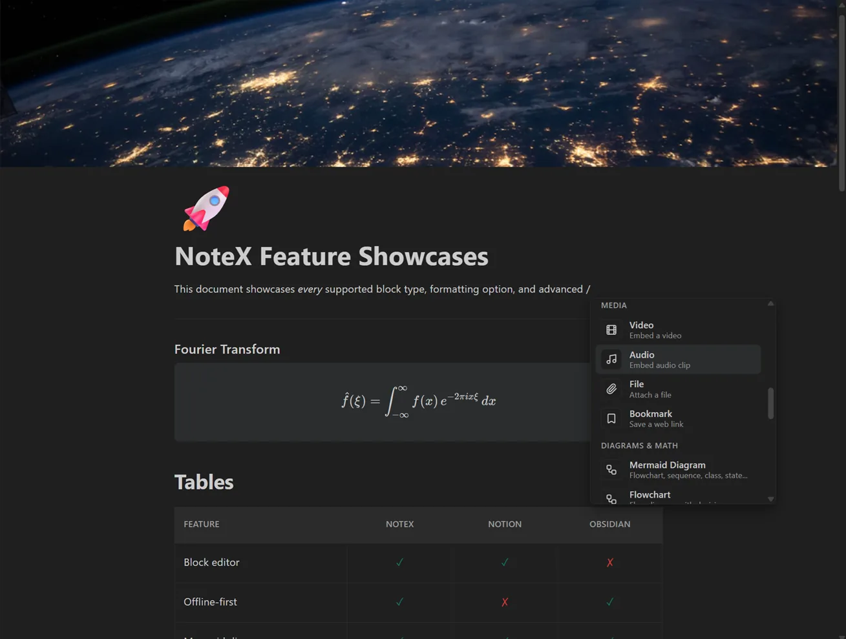Click Block editor Notion check mark
Screen dimensions: 846x639
click(505, 562)
